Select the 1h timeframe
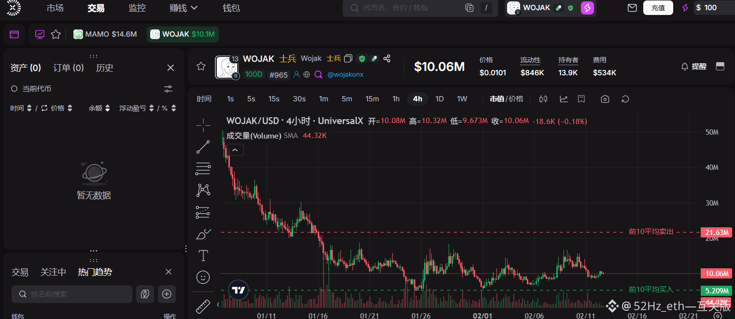 click(x=396, y=99)
